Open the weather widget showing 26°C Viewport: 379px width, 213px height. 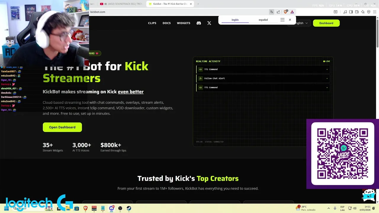306,208
